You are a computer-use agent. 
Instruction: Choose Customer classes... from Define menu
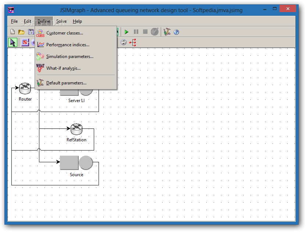coord(76,33)
